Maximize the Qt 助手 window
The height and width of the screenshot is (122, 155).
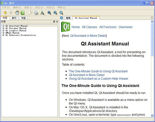(148, 3)
